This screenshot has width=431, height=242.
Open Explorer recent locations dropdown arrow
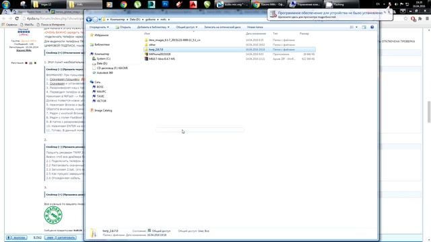coord(100,19)
